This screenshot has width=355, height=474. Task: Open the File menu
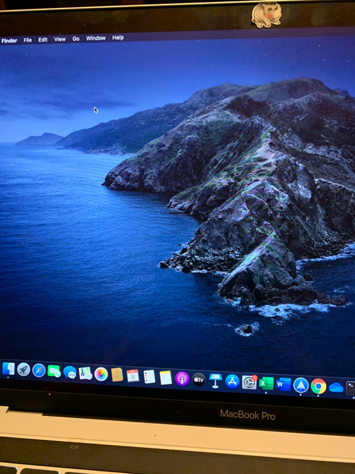coord(28,40)
